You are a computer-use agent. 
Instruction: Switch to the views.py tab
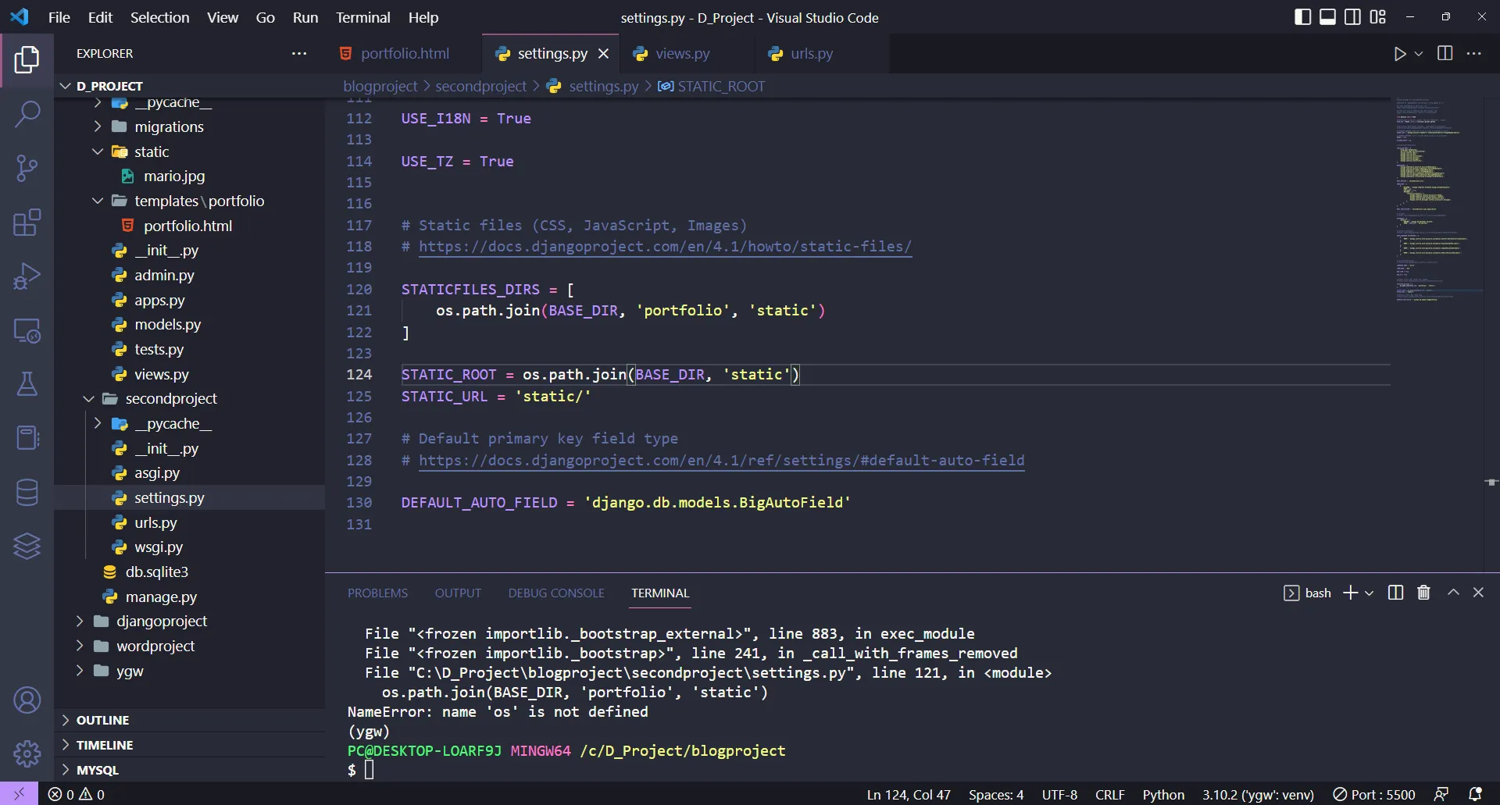pos(682,54)
